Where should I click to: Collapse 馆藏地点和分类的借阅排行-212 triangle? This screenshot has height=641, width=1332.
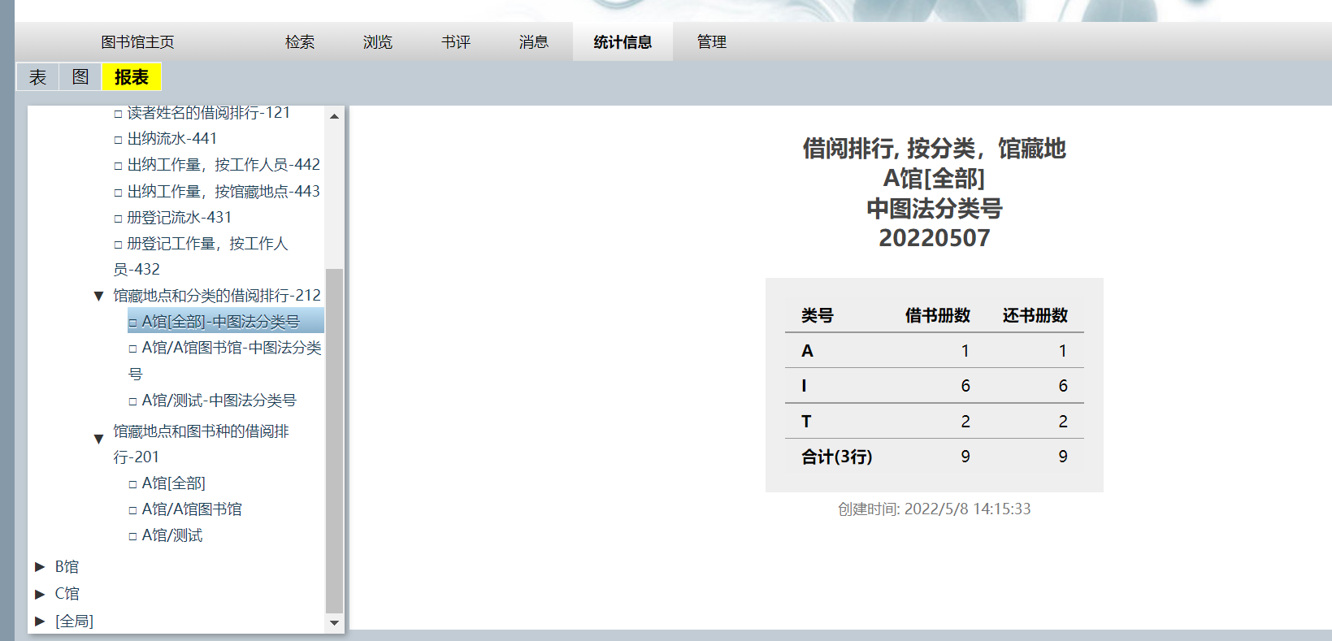pos(98,296)
